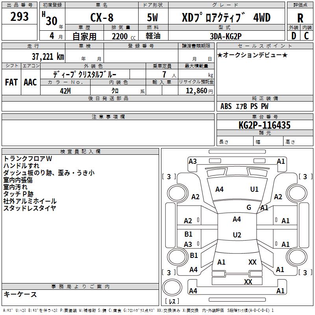The height and width of the screenshot is (315, 315).
Task: Click the U1 mark on the hood
Action: tap(254, 189)
